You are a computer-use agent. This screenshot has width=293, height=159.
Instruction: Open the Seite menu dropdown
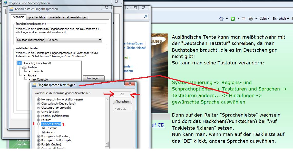pos(265,19)
